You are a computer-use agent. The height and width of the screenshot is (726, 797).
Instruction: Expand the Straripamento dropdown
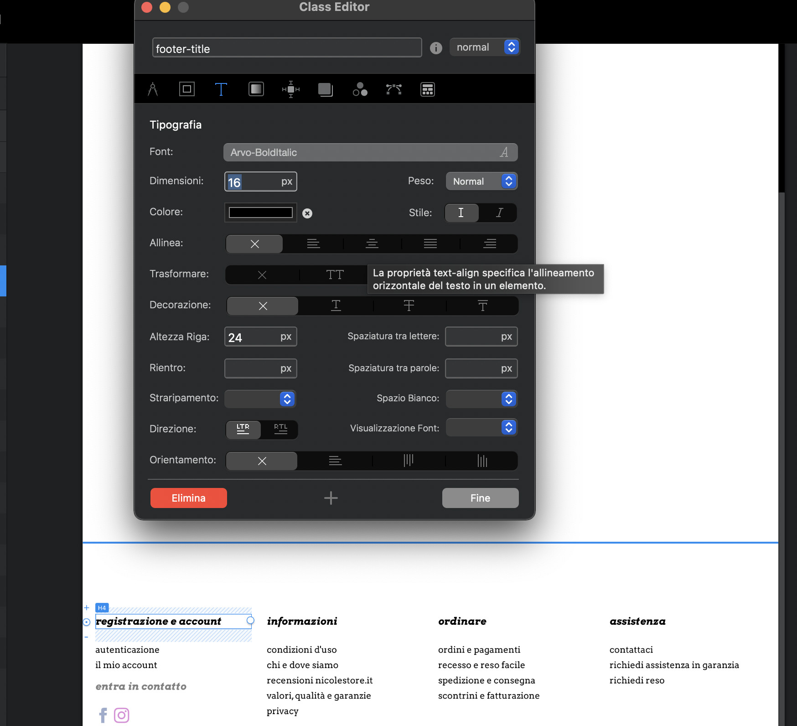[260, 399]
